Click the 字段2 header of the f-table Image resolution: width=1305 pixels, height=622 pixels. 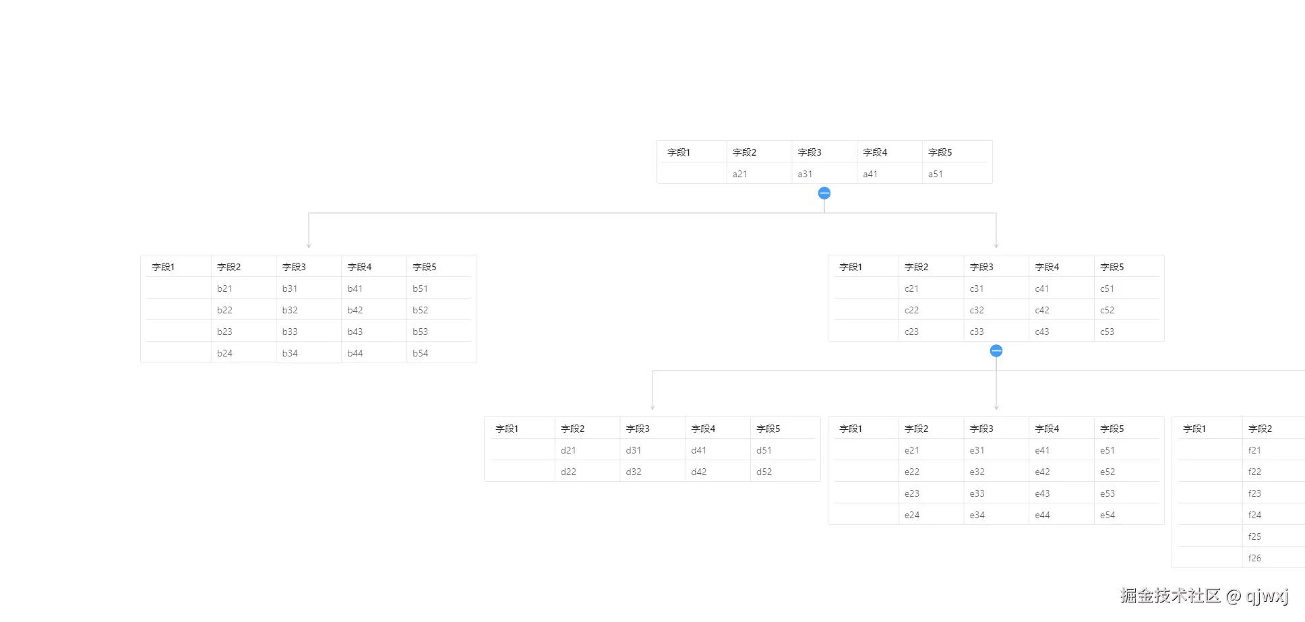tap(1262, 428)
